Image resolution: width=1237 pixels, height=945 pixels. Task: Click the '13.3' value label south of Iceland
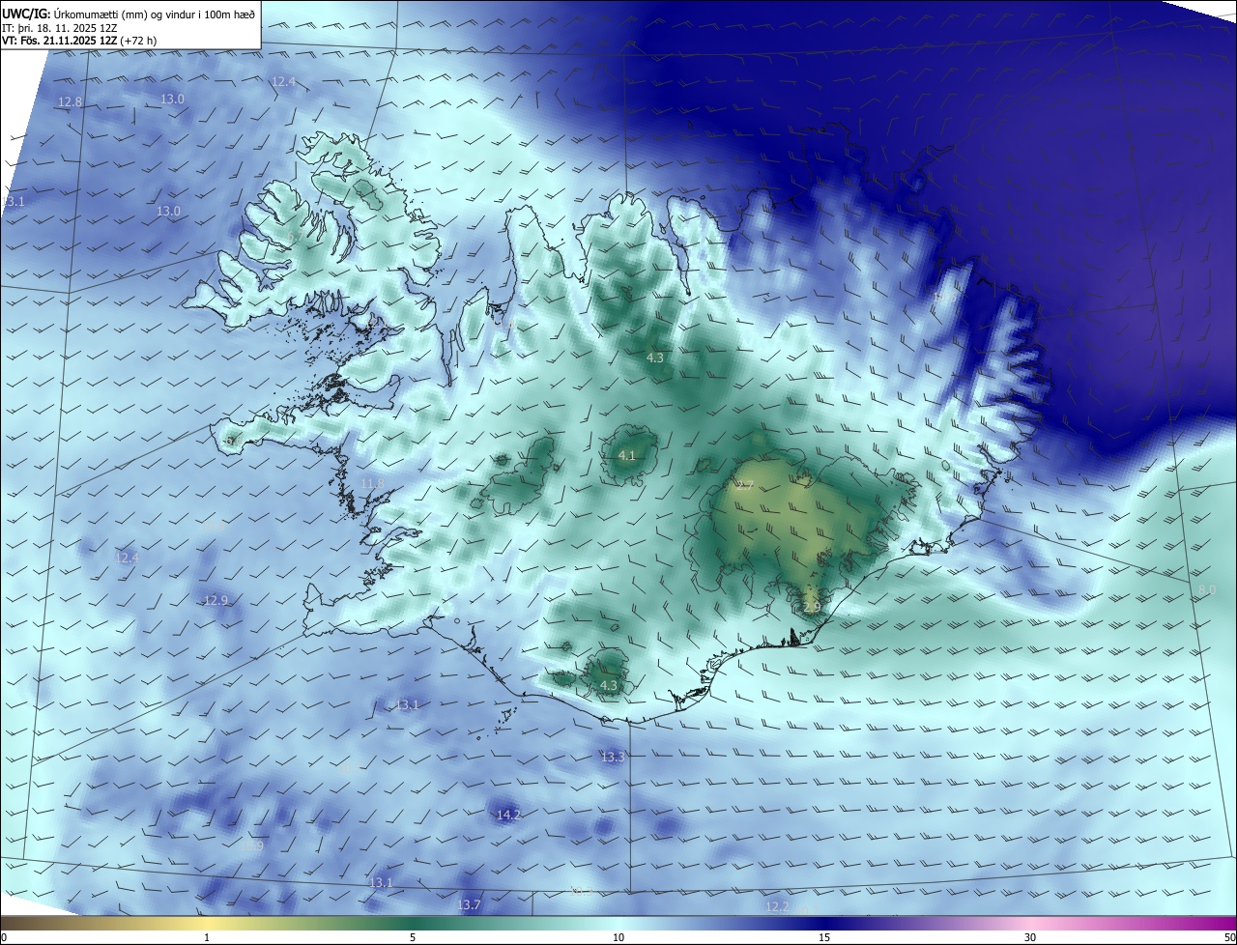click(x=613, y=757)
